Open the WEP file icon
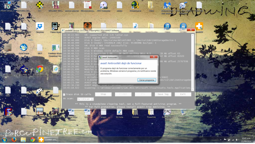This screenshot has height=144, width=255. tap(40, 49)
